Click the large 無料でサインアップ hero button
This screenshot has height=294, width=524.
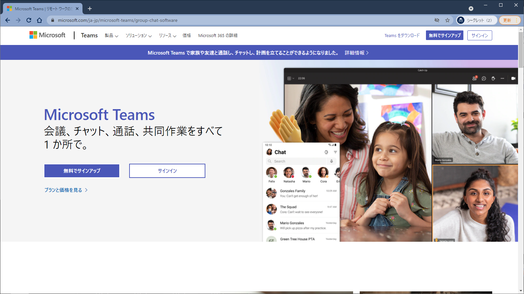click(x=82, y=171)
